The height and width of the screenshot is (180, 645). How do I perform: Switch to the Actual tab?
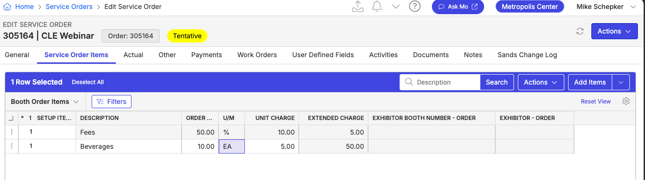[133, 55]
